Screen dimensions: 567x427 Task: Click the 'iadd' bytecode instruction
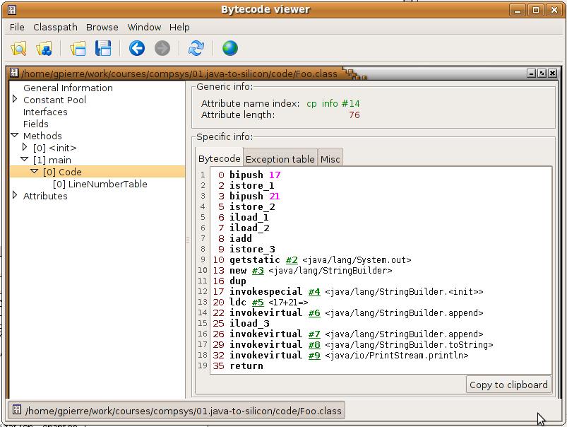(241, 239)
